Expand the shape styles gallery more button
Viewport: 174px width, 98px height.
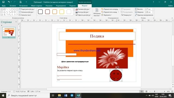(x=74, y=14)
